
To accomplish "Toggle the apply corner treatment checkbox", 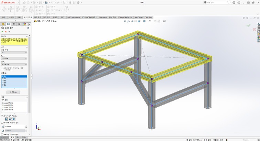I will tap(2, 116).
